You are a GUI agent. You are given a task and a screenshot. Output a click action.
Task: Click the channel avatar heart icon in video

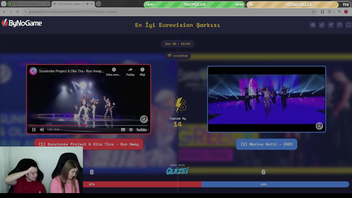point(33,71)
